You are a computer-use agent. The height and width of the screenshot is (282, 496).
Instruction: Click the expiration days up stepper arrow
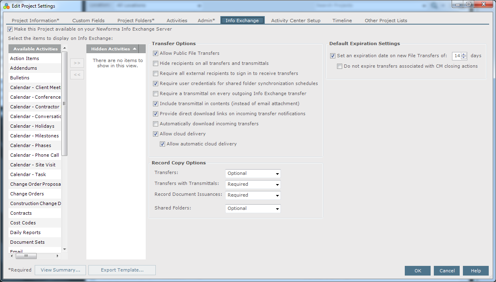pyautogui.click(x=464, y=54)
